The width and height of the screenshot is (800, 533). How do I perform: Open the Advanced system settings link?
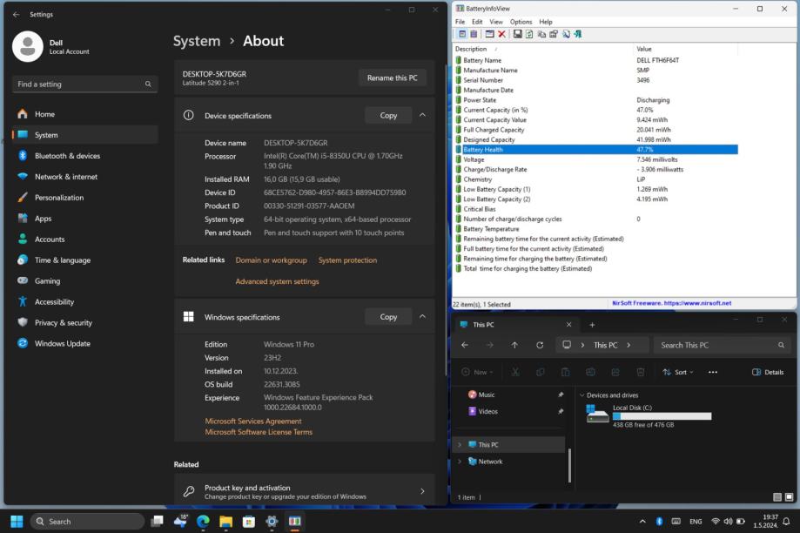pyautogui.click(x=277, y=281)
